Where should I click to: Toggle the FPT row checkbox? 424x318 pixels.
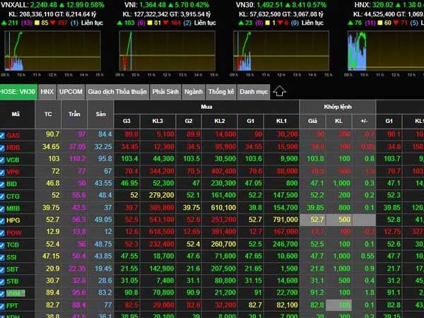[2, 306]
